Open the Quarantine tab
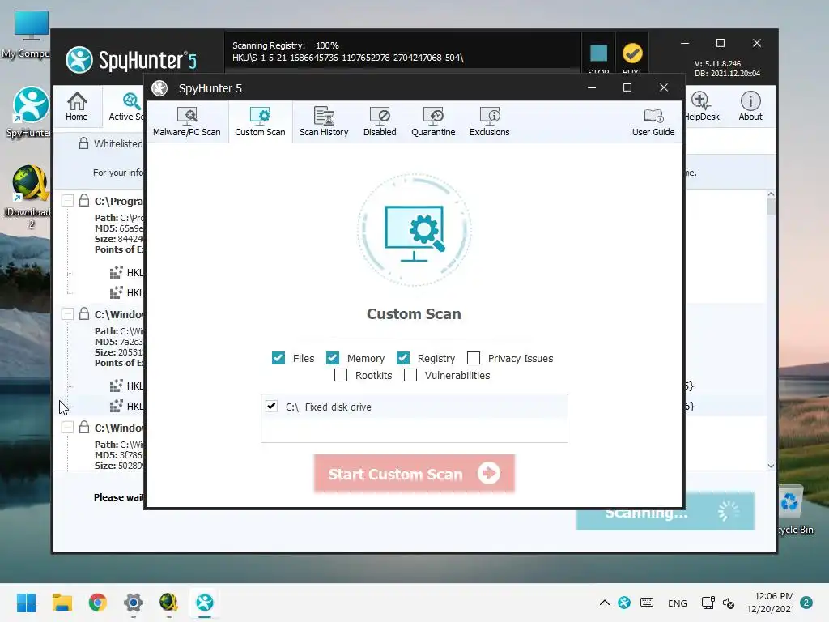Image resolution: width=829 pixels, height=622 pixels. 433,121
